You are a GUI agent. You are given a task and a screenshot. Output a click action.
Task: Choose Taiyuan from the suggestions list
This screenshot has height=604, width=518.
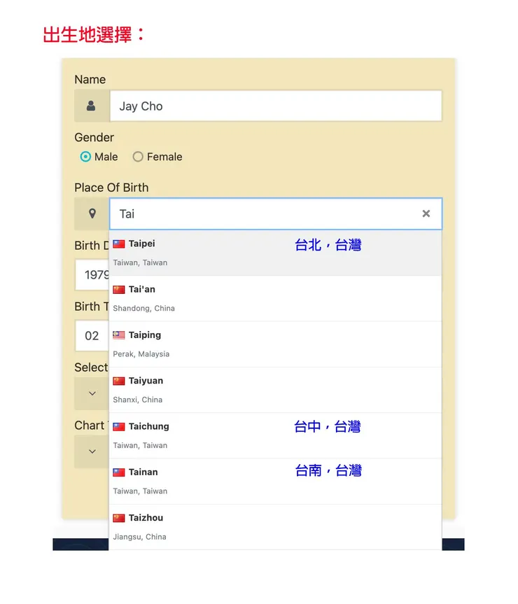point(275,391)
